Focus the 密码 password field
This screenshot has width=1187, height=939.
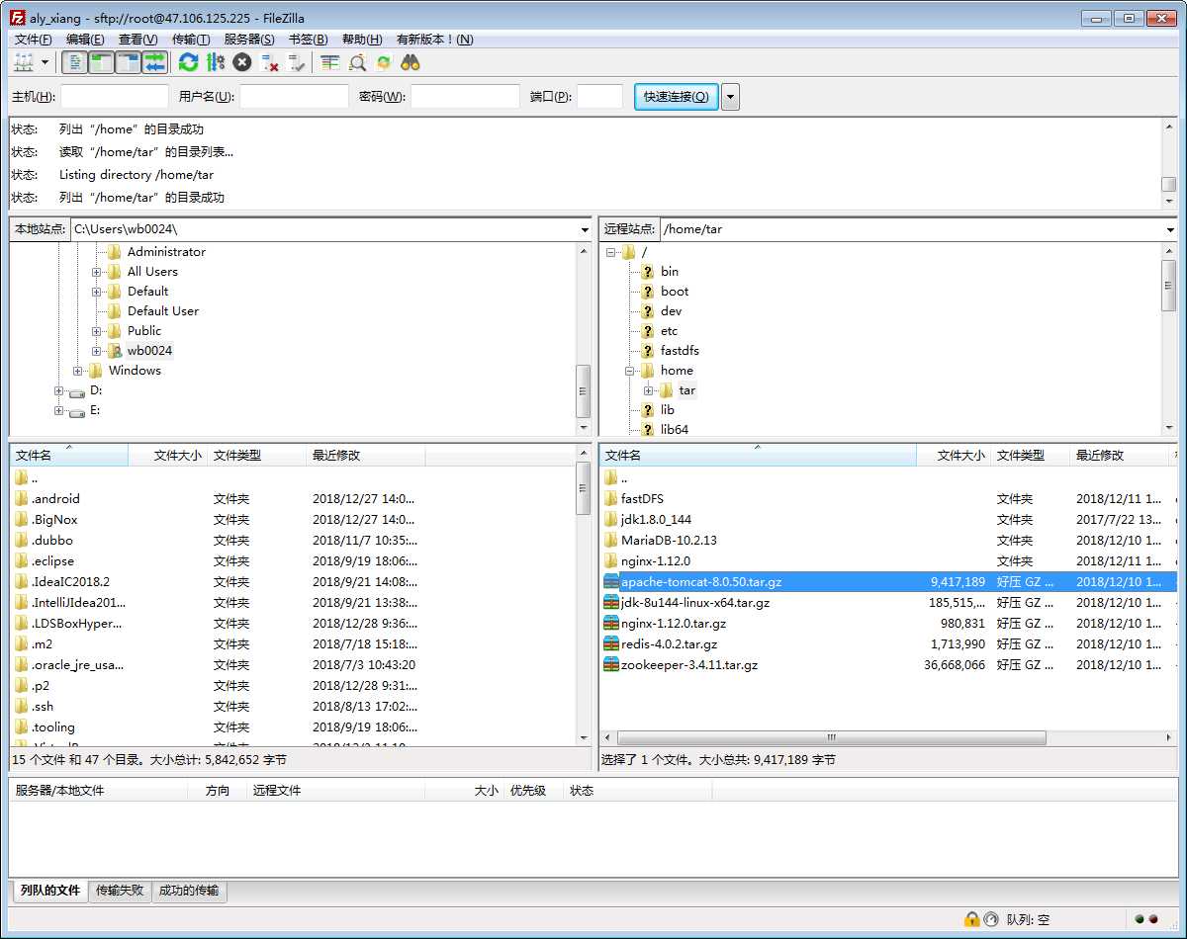[465, 97]
